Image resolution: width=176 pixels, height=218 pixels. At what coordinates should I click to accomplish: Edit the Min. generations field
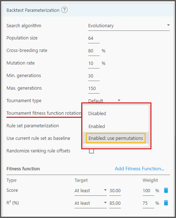(x=94, y=76)
